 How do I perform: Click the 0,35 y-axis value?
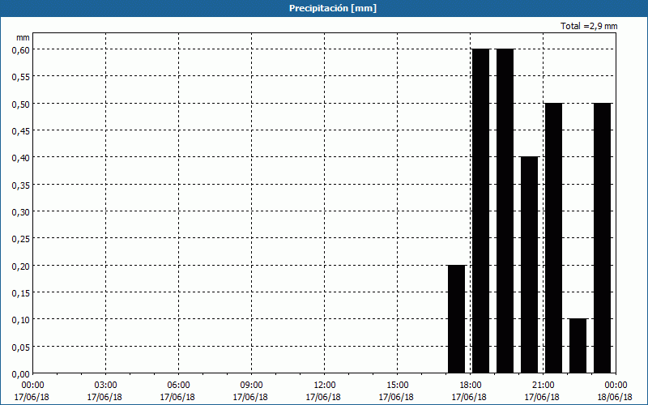tap(21, 185)
